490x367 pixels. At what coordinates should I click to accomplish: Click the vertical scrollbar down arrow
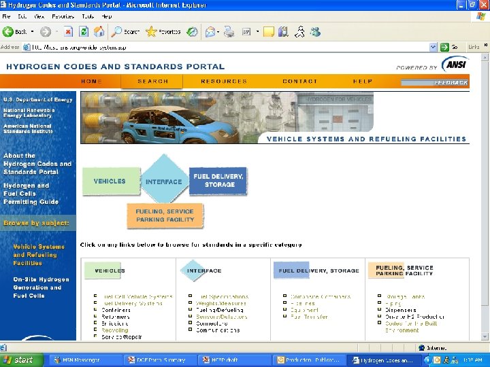click(485, 336)
